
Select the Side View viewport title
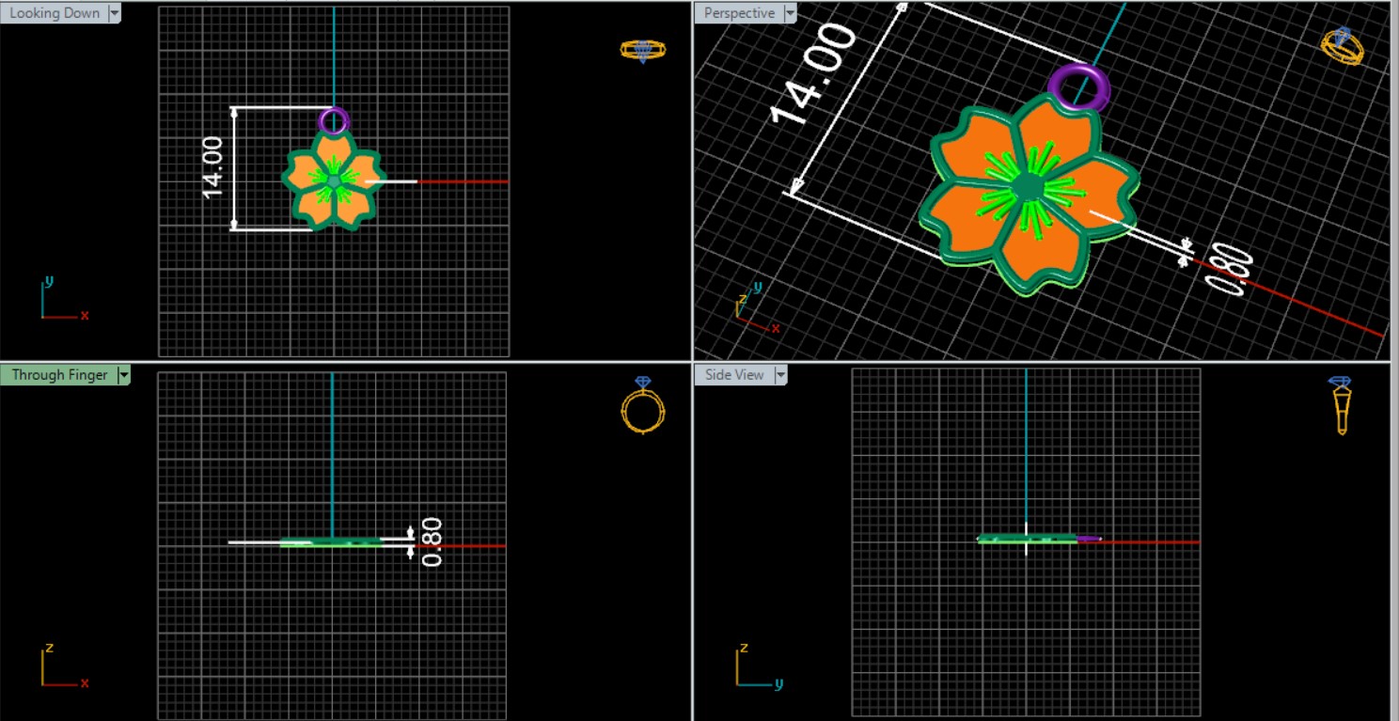point(734,375)
